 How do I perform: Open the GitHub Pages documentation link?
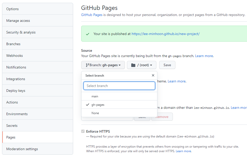pos(92,15)
